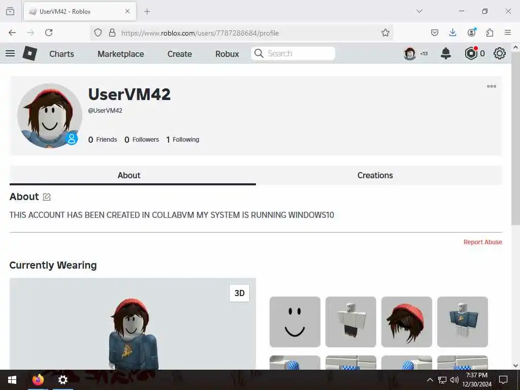Go to the Create page
Image resolution: width=520 pixels, height=390 pixels.
tap(179, 54)
